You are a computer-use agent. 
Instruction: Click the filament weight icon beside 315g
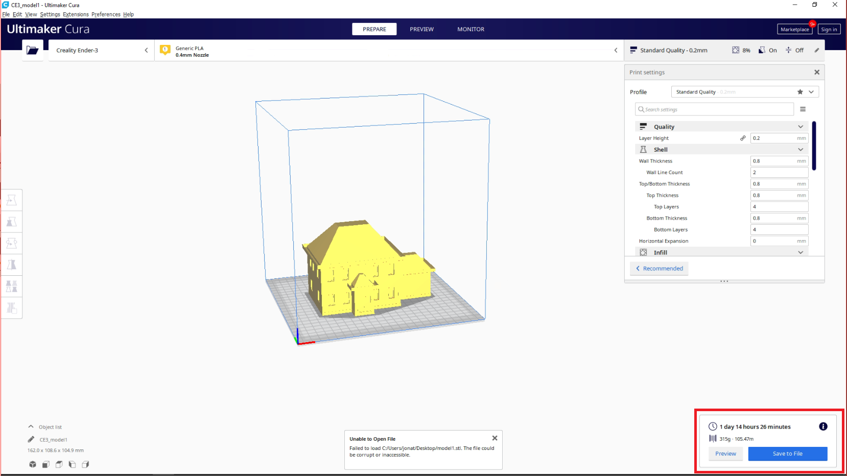[x=713, y=438]
